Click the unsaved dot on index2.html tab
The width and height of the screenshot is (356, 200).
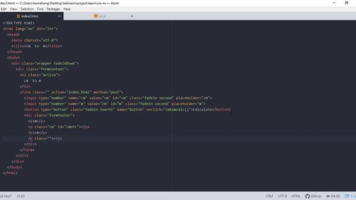point(60,16)
